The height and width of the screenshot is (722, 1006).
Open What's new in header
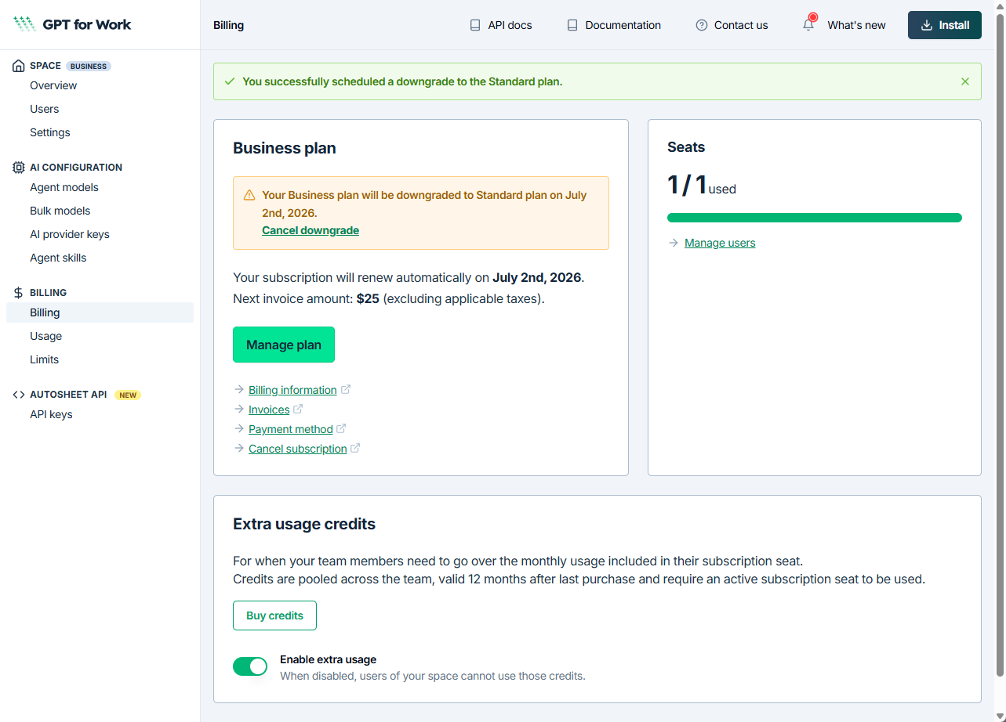pos(857,25)
